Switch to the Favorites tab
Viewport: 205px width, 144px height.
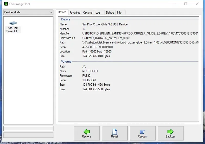click(x=75, y=13)
